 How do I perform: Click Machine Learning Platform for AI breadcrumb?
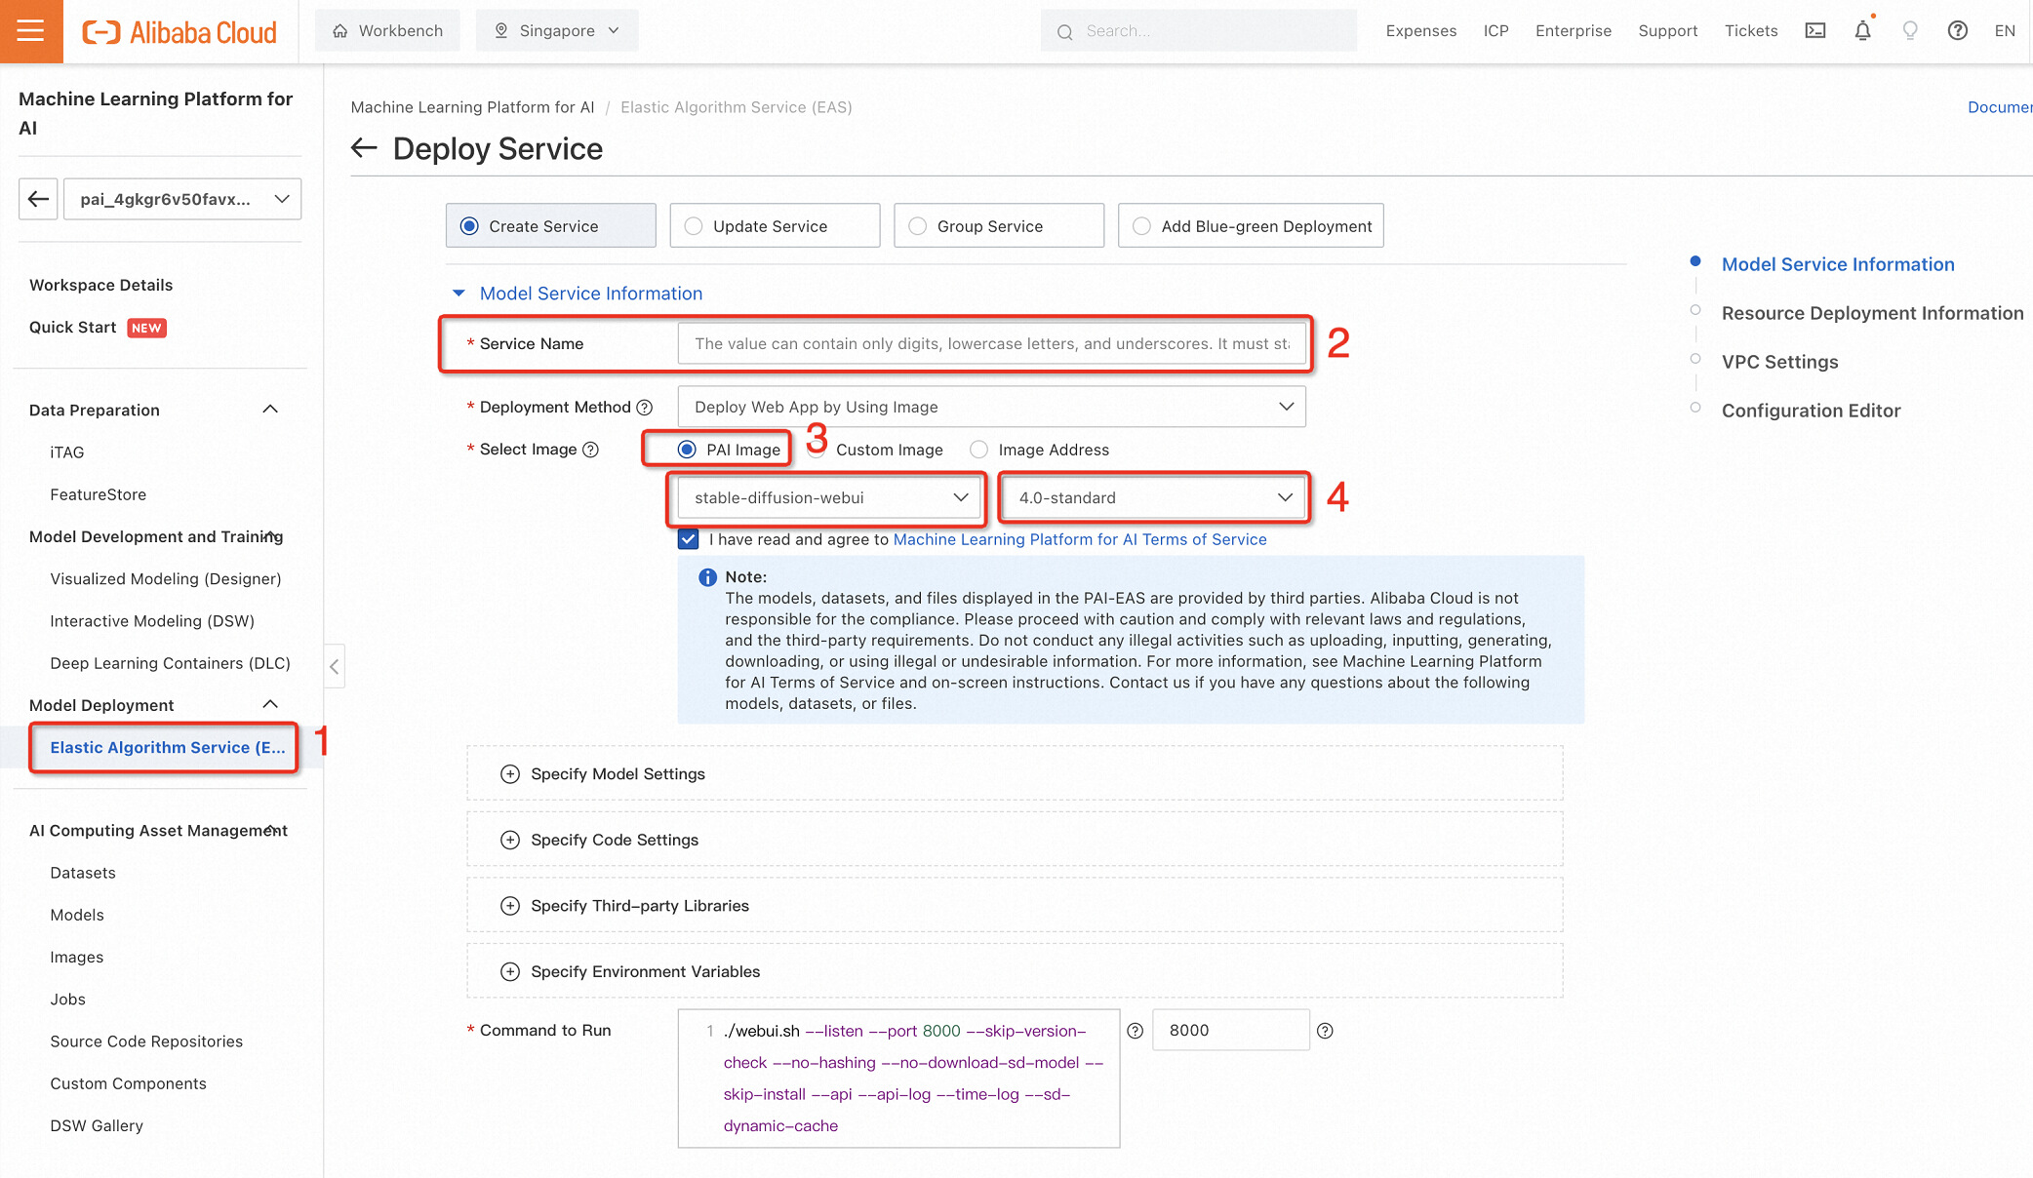[472, 107]
